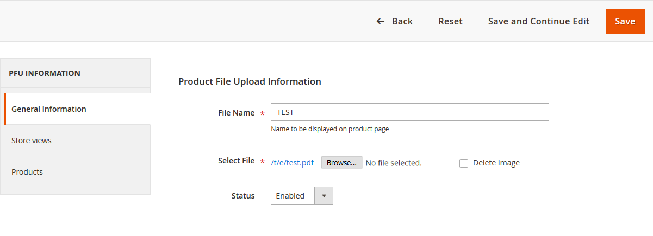The width and height of the screenshot is (653, 236).
Task: Choose Save and Continue Edit
Action: tap(539, 21)
